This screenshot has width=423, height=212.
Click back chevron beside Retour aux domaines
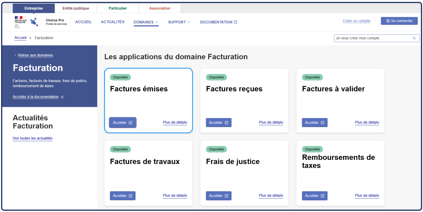[15, 55]
